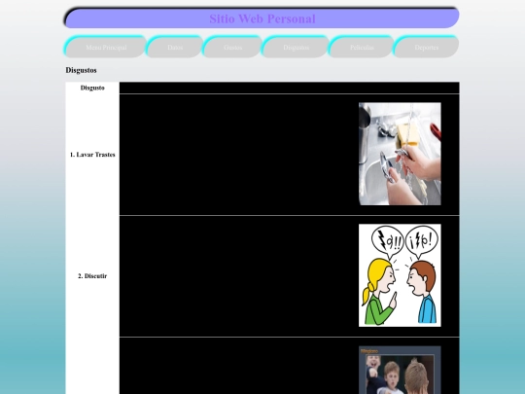Click the Sitio Web Personal header banner
Image resolution: width=525 pixels, height=394 pixels.
point(262,18)
